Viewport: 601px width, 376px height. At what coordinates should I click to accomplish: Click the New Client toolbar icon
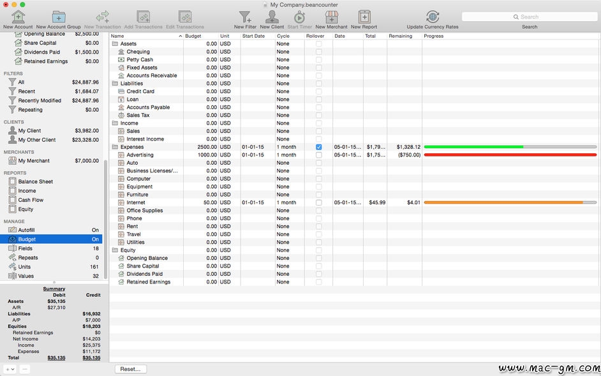(x=272, y=17)
